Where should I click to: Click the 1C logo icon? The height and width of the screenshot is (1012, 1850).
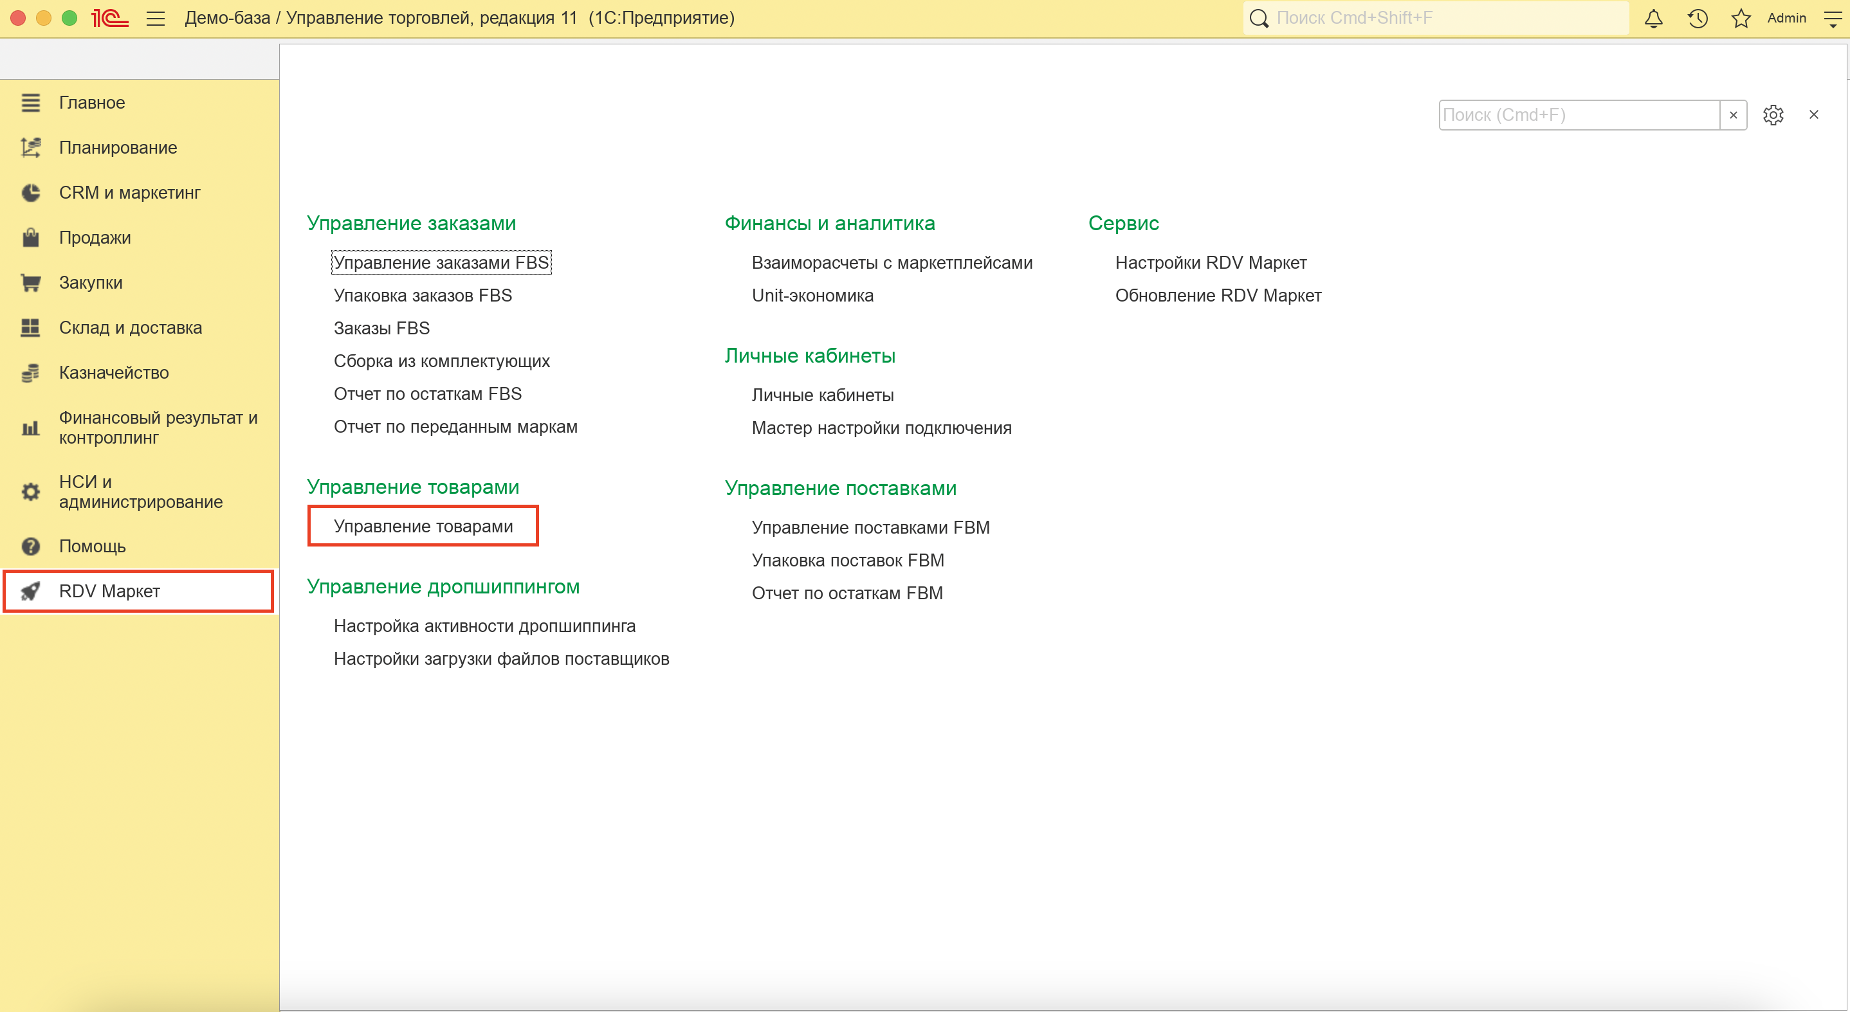(x=109, y=19)
